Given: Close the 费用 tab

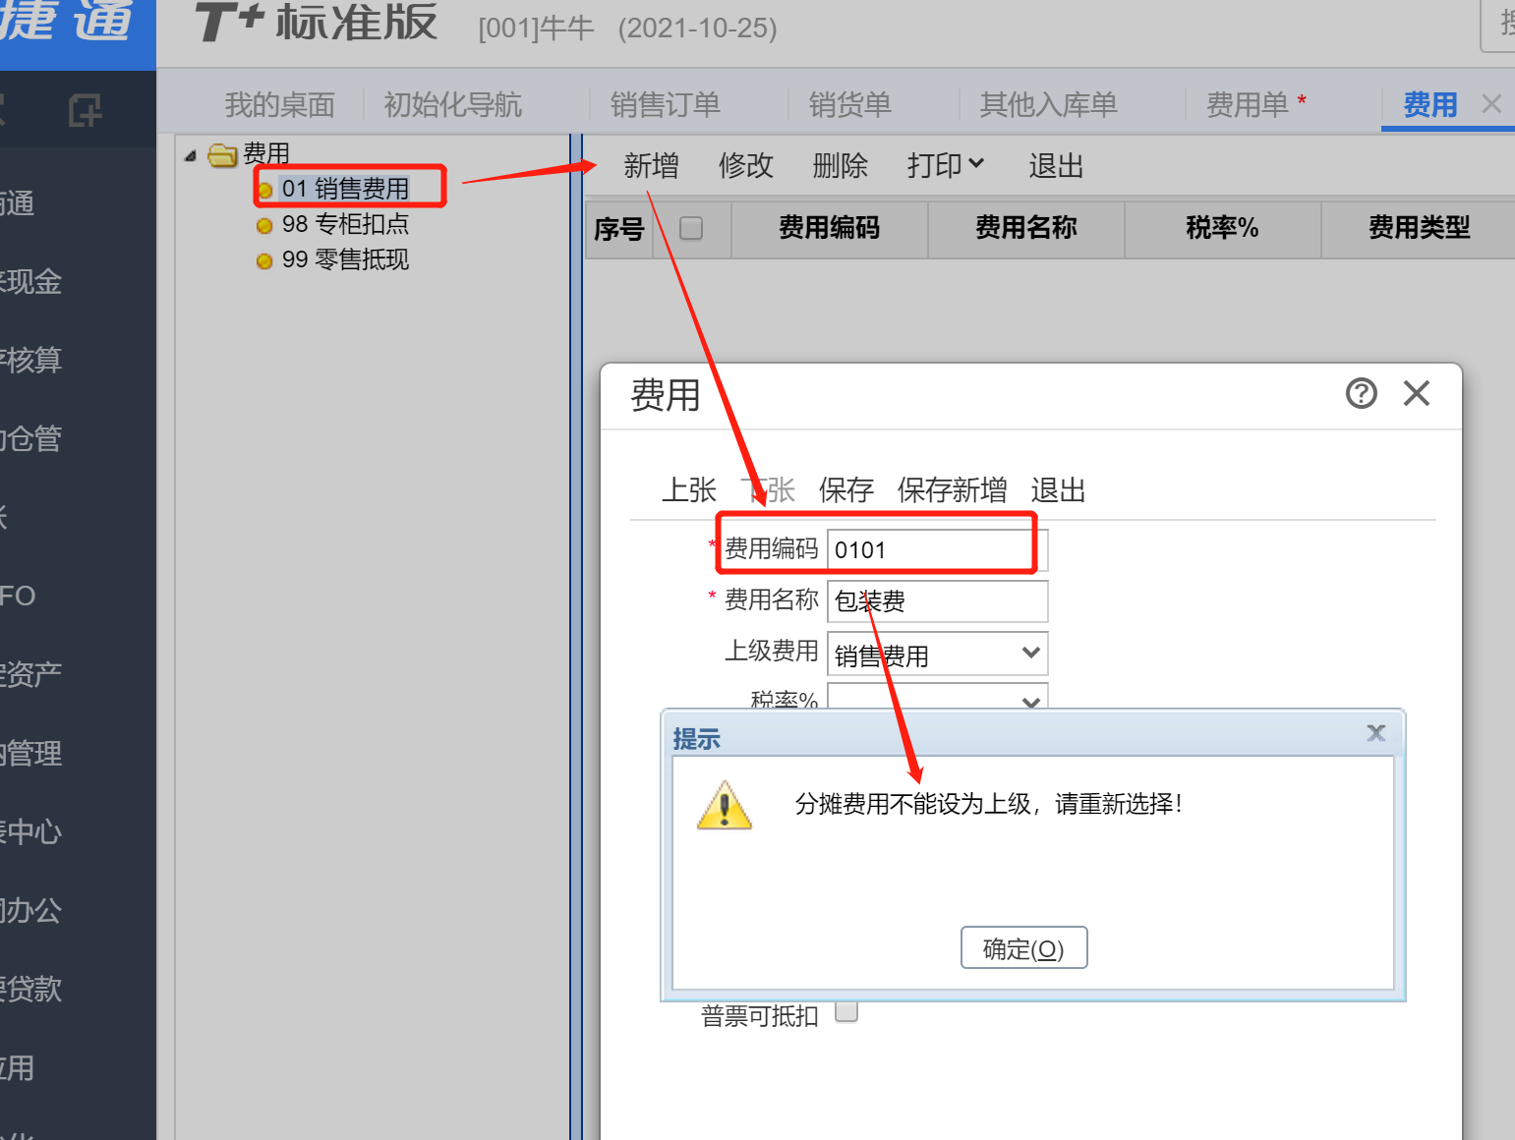Looking at the screenshot, I should [x=1491, y=104].
